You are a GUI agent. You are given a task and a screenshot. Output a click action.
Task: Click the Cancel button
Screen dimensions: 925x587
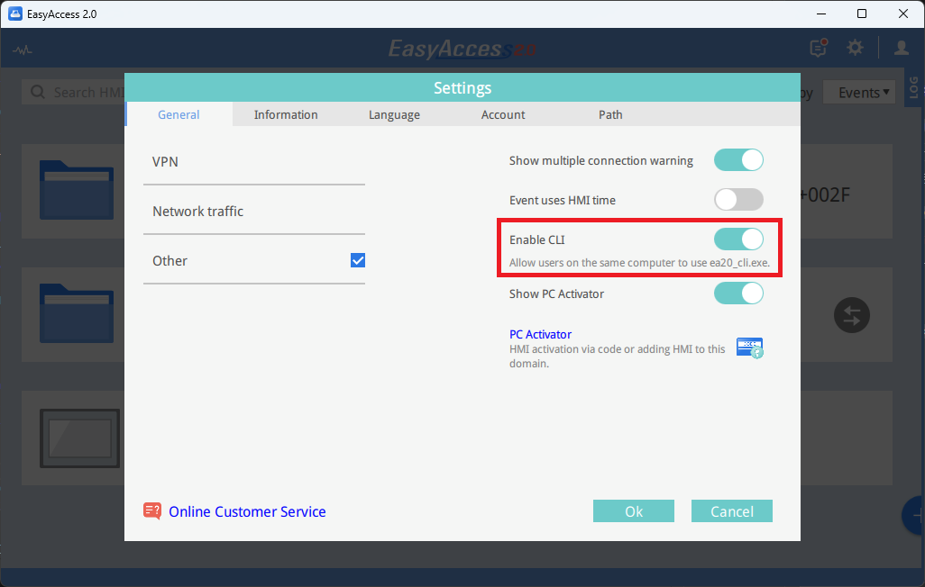[x=731, y=511]
